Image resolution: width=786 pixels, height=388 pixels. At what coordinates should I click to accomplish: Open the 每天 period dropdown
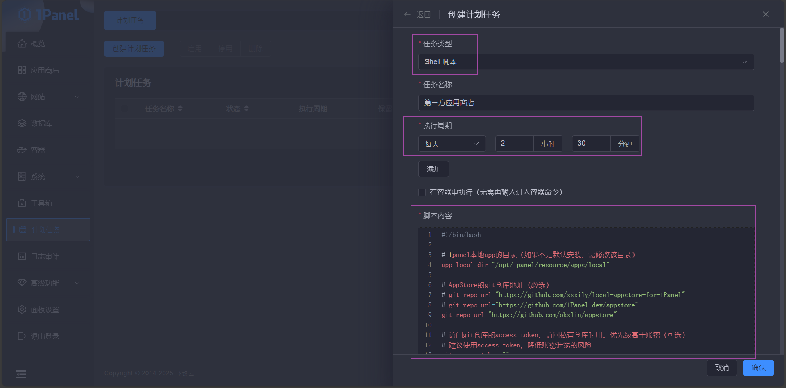[x=452, y=144]
